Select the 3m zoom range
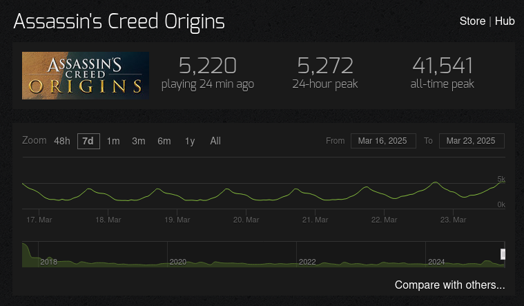524x306 pixels. (x=139, y=141)
